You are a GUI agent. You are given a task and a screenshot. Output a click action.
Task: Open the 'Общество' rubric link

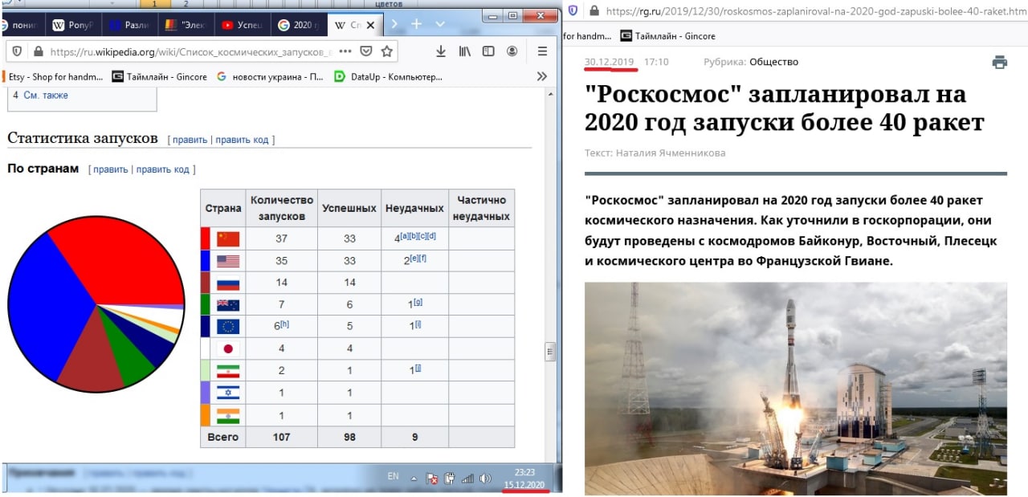point(774,62)
